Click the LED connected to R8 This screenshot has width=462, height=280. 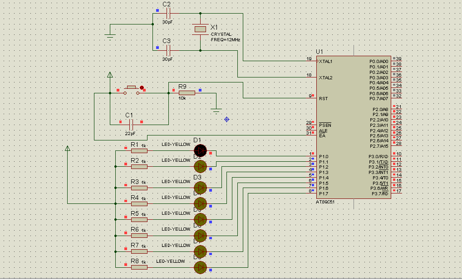(200, 267)
